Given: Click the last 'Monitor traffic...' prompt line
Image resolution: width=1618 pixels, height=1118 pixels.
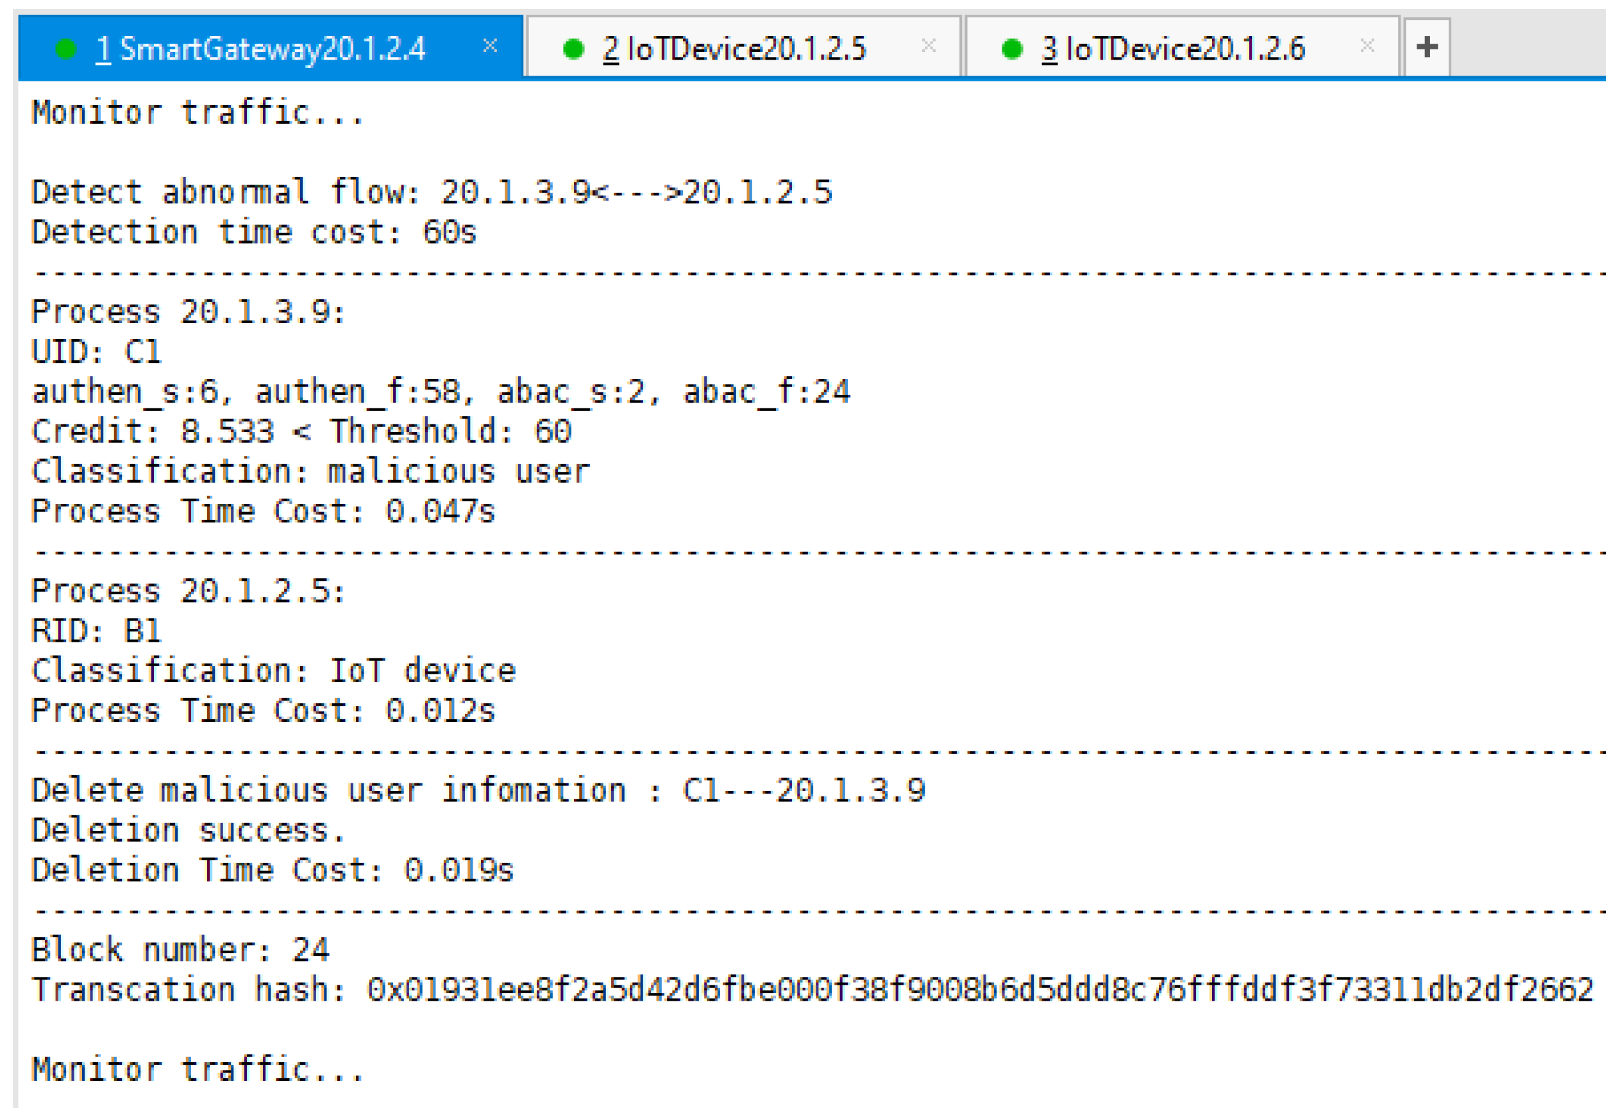Looking at the screenshot, I should (x=198, y=1069).
